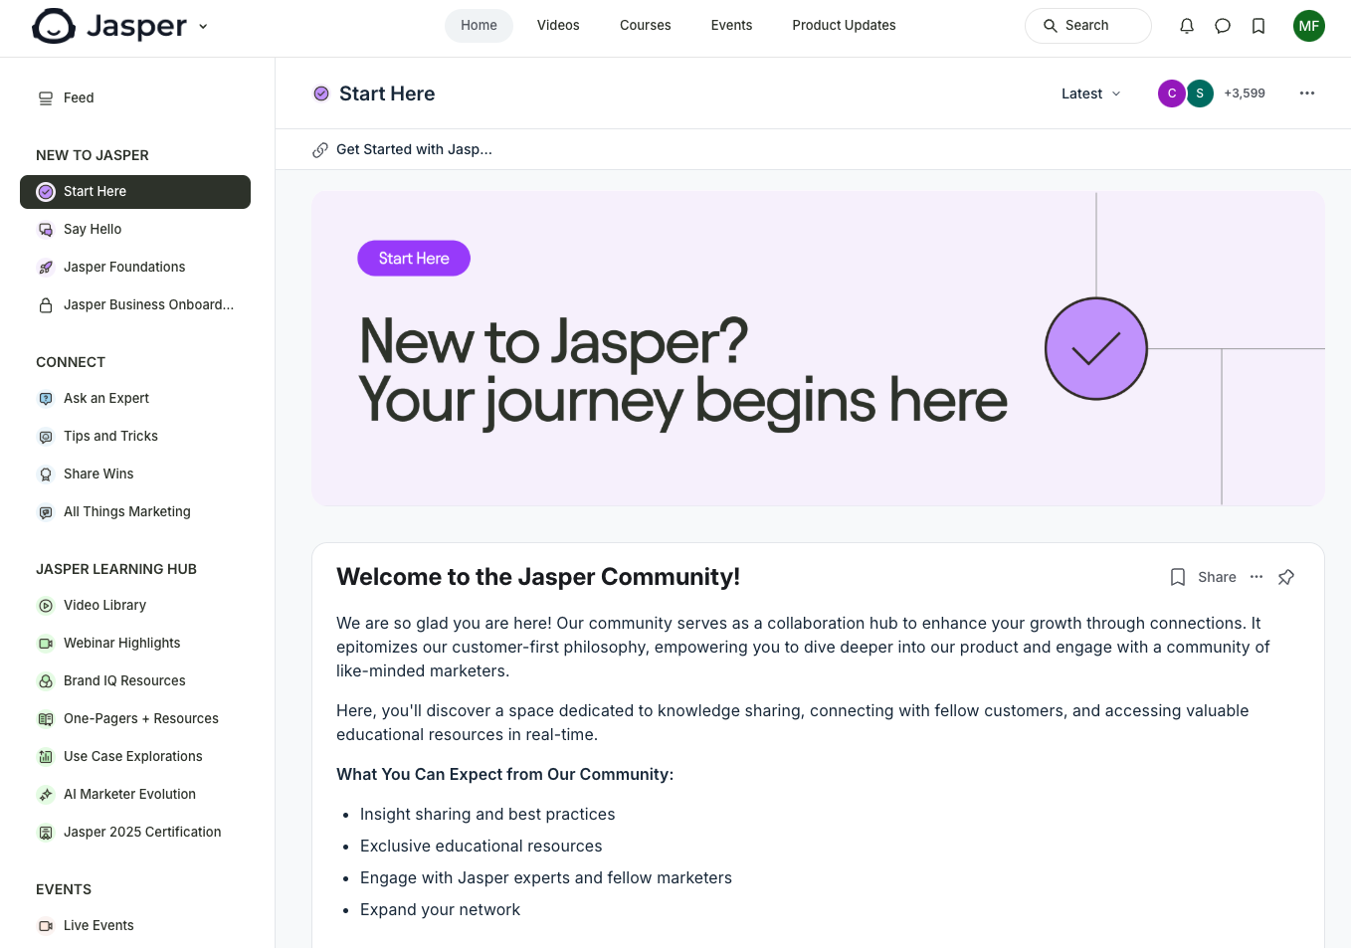Screen dimensions: 1351x948
Task: Click the JASPER LEARNING HUB section heading
Action: 116,570
